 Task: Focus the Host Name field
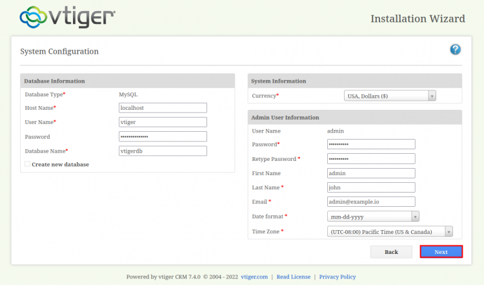pyautogui.click(x=163, y=108)
